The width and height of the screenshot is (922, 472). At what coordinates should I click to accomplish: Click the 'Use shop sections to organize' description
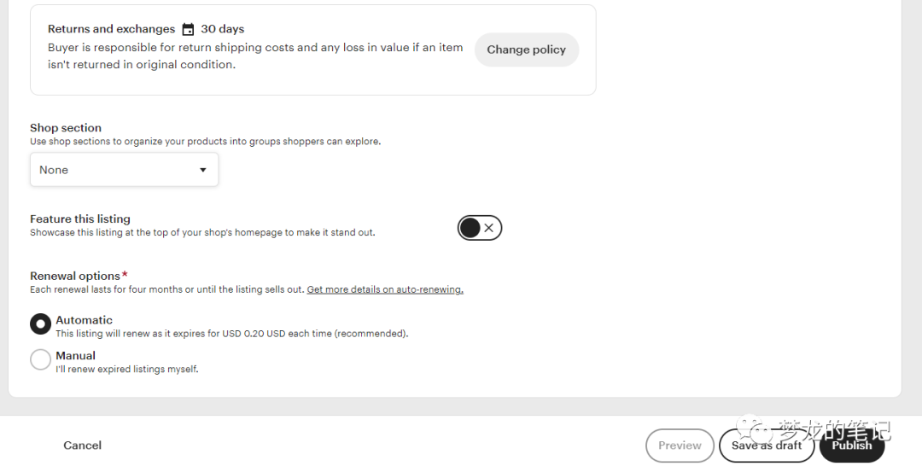[205, 141]
